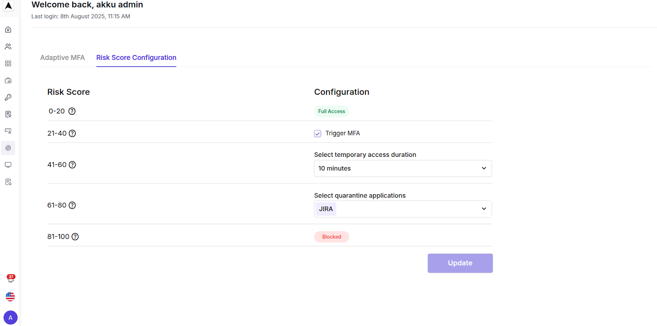
Task: Go to the home dashboard icon
Action: [8, 30]
